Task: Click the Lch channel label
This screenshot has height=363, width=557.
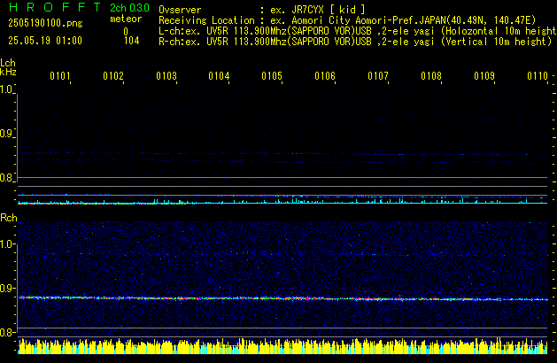Action: pyautogui.click(x=8, y=63)
